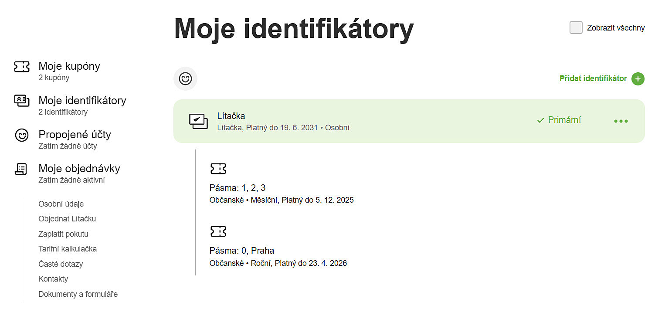Open the annual coupon Pásma 0, Praha
Image resolution: width=665 pixels, height=309 pixels.
[x=242, y=251]
